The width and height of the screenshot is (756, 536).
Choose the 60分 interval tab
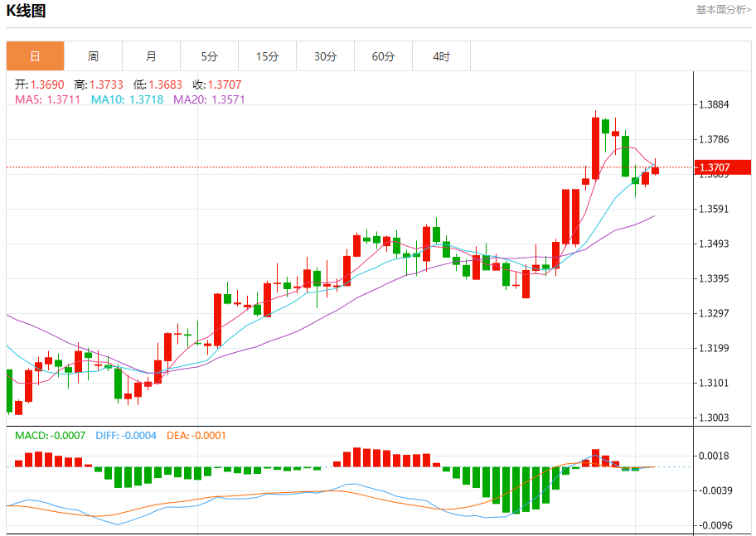pyautogui.click(x=383, y=56)
